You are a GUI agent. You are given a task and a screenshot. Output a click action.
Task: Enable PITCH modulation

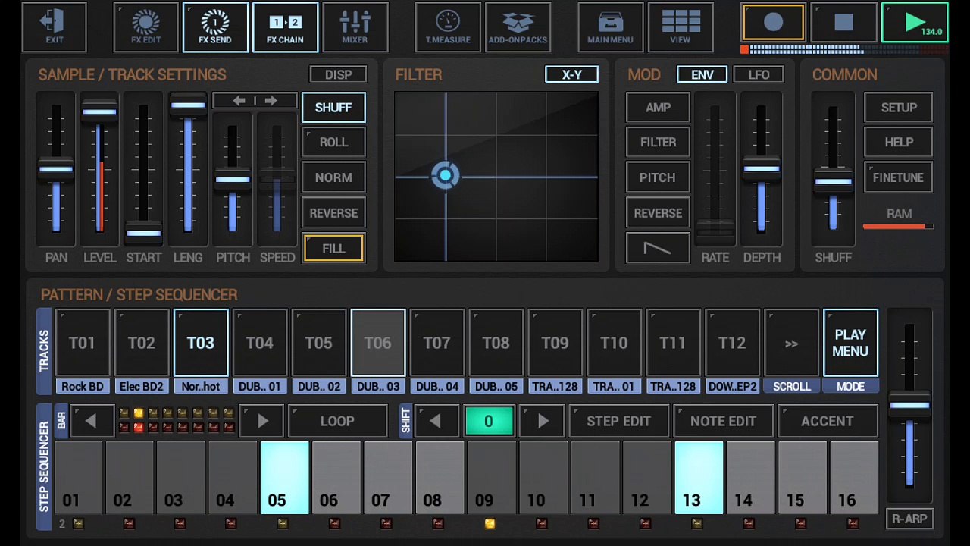[x=658, y=177]
